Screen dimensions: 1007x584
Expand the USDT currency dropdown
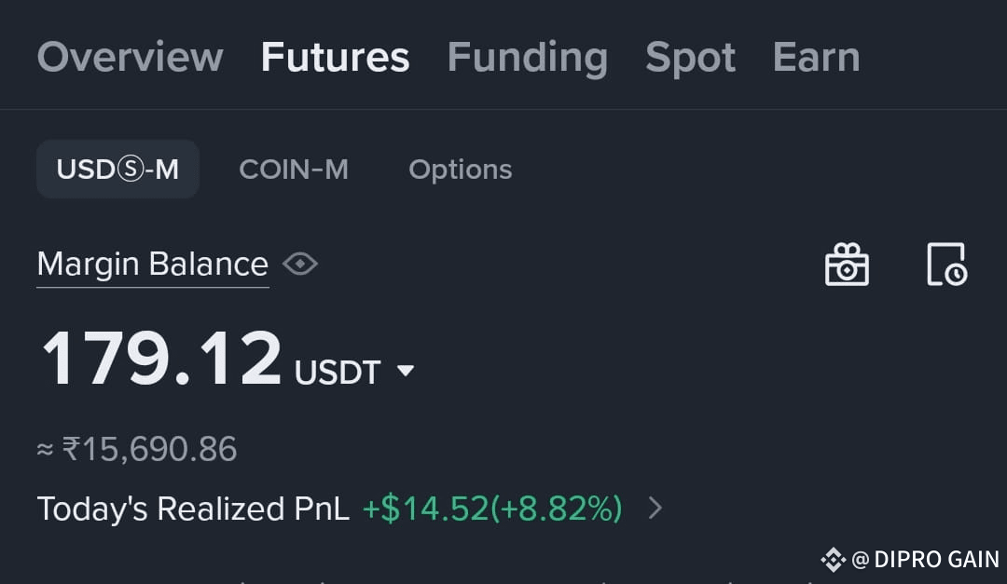point(406,371)
